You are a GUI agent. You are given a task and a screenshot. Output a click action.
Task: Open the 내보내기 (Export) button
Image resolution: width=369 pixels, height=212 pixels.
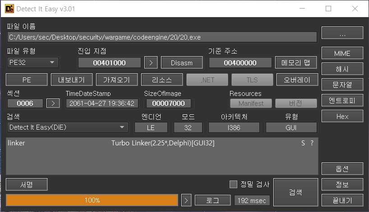[x=72, y=80]
